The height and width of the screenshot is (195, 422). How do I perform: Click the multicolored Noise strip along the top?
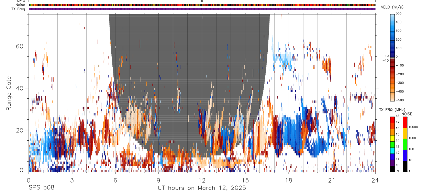202,5
